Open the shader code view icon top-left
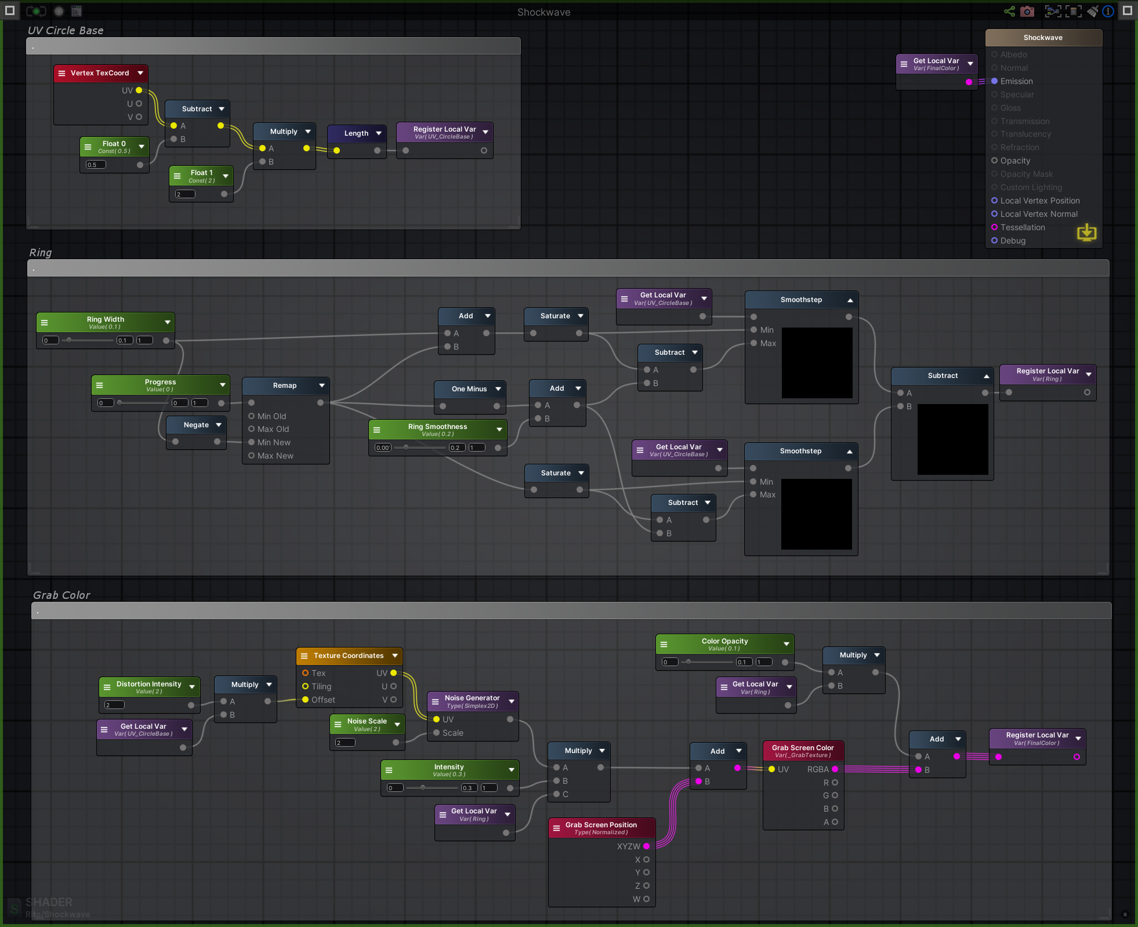This screenshot has width=1138, height=927. (x=76, y=12)
